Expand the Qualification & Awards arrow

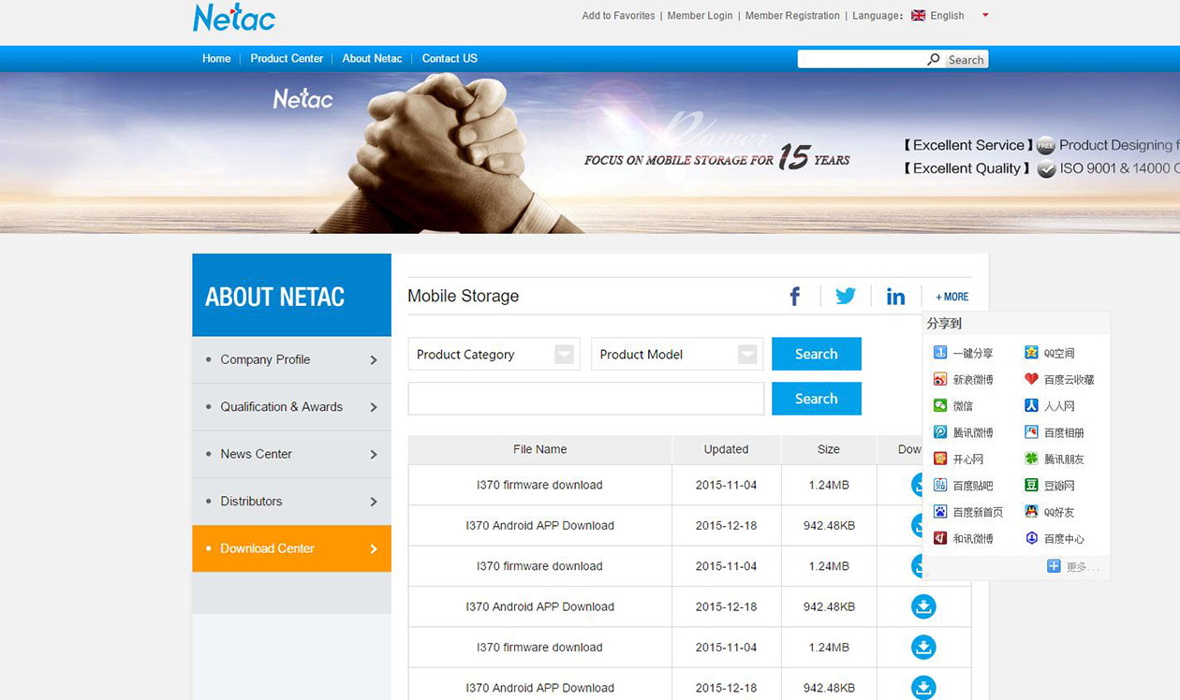point(374,407)
